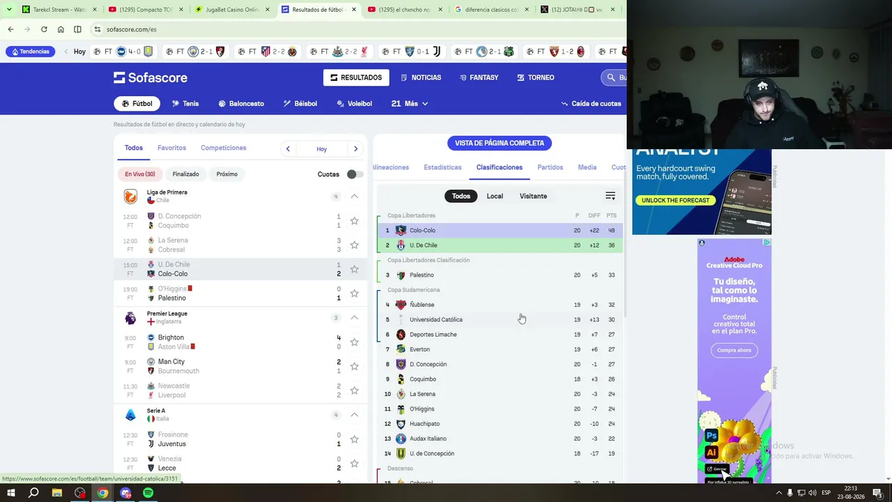Viewport: 892px width, 502px height.
Task: Open the Liga de Primera Chile league icon
Action: coord(130,197)
